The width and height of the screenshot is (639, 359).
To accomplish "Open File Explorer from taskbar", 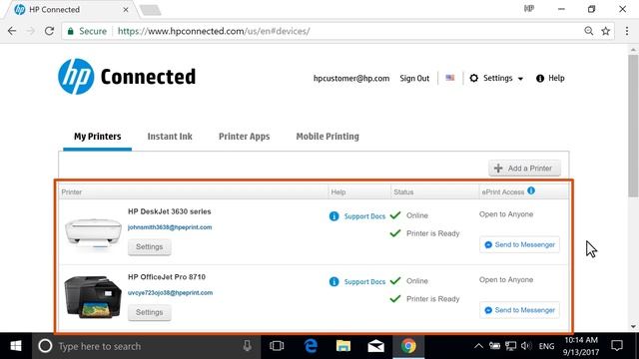I will click(x=343, y=346).
